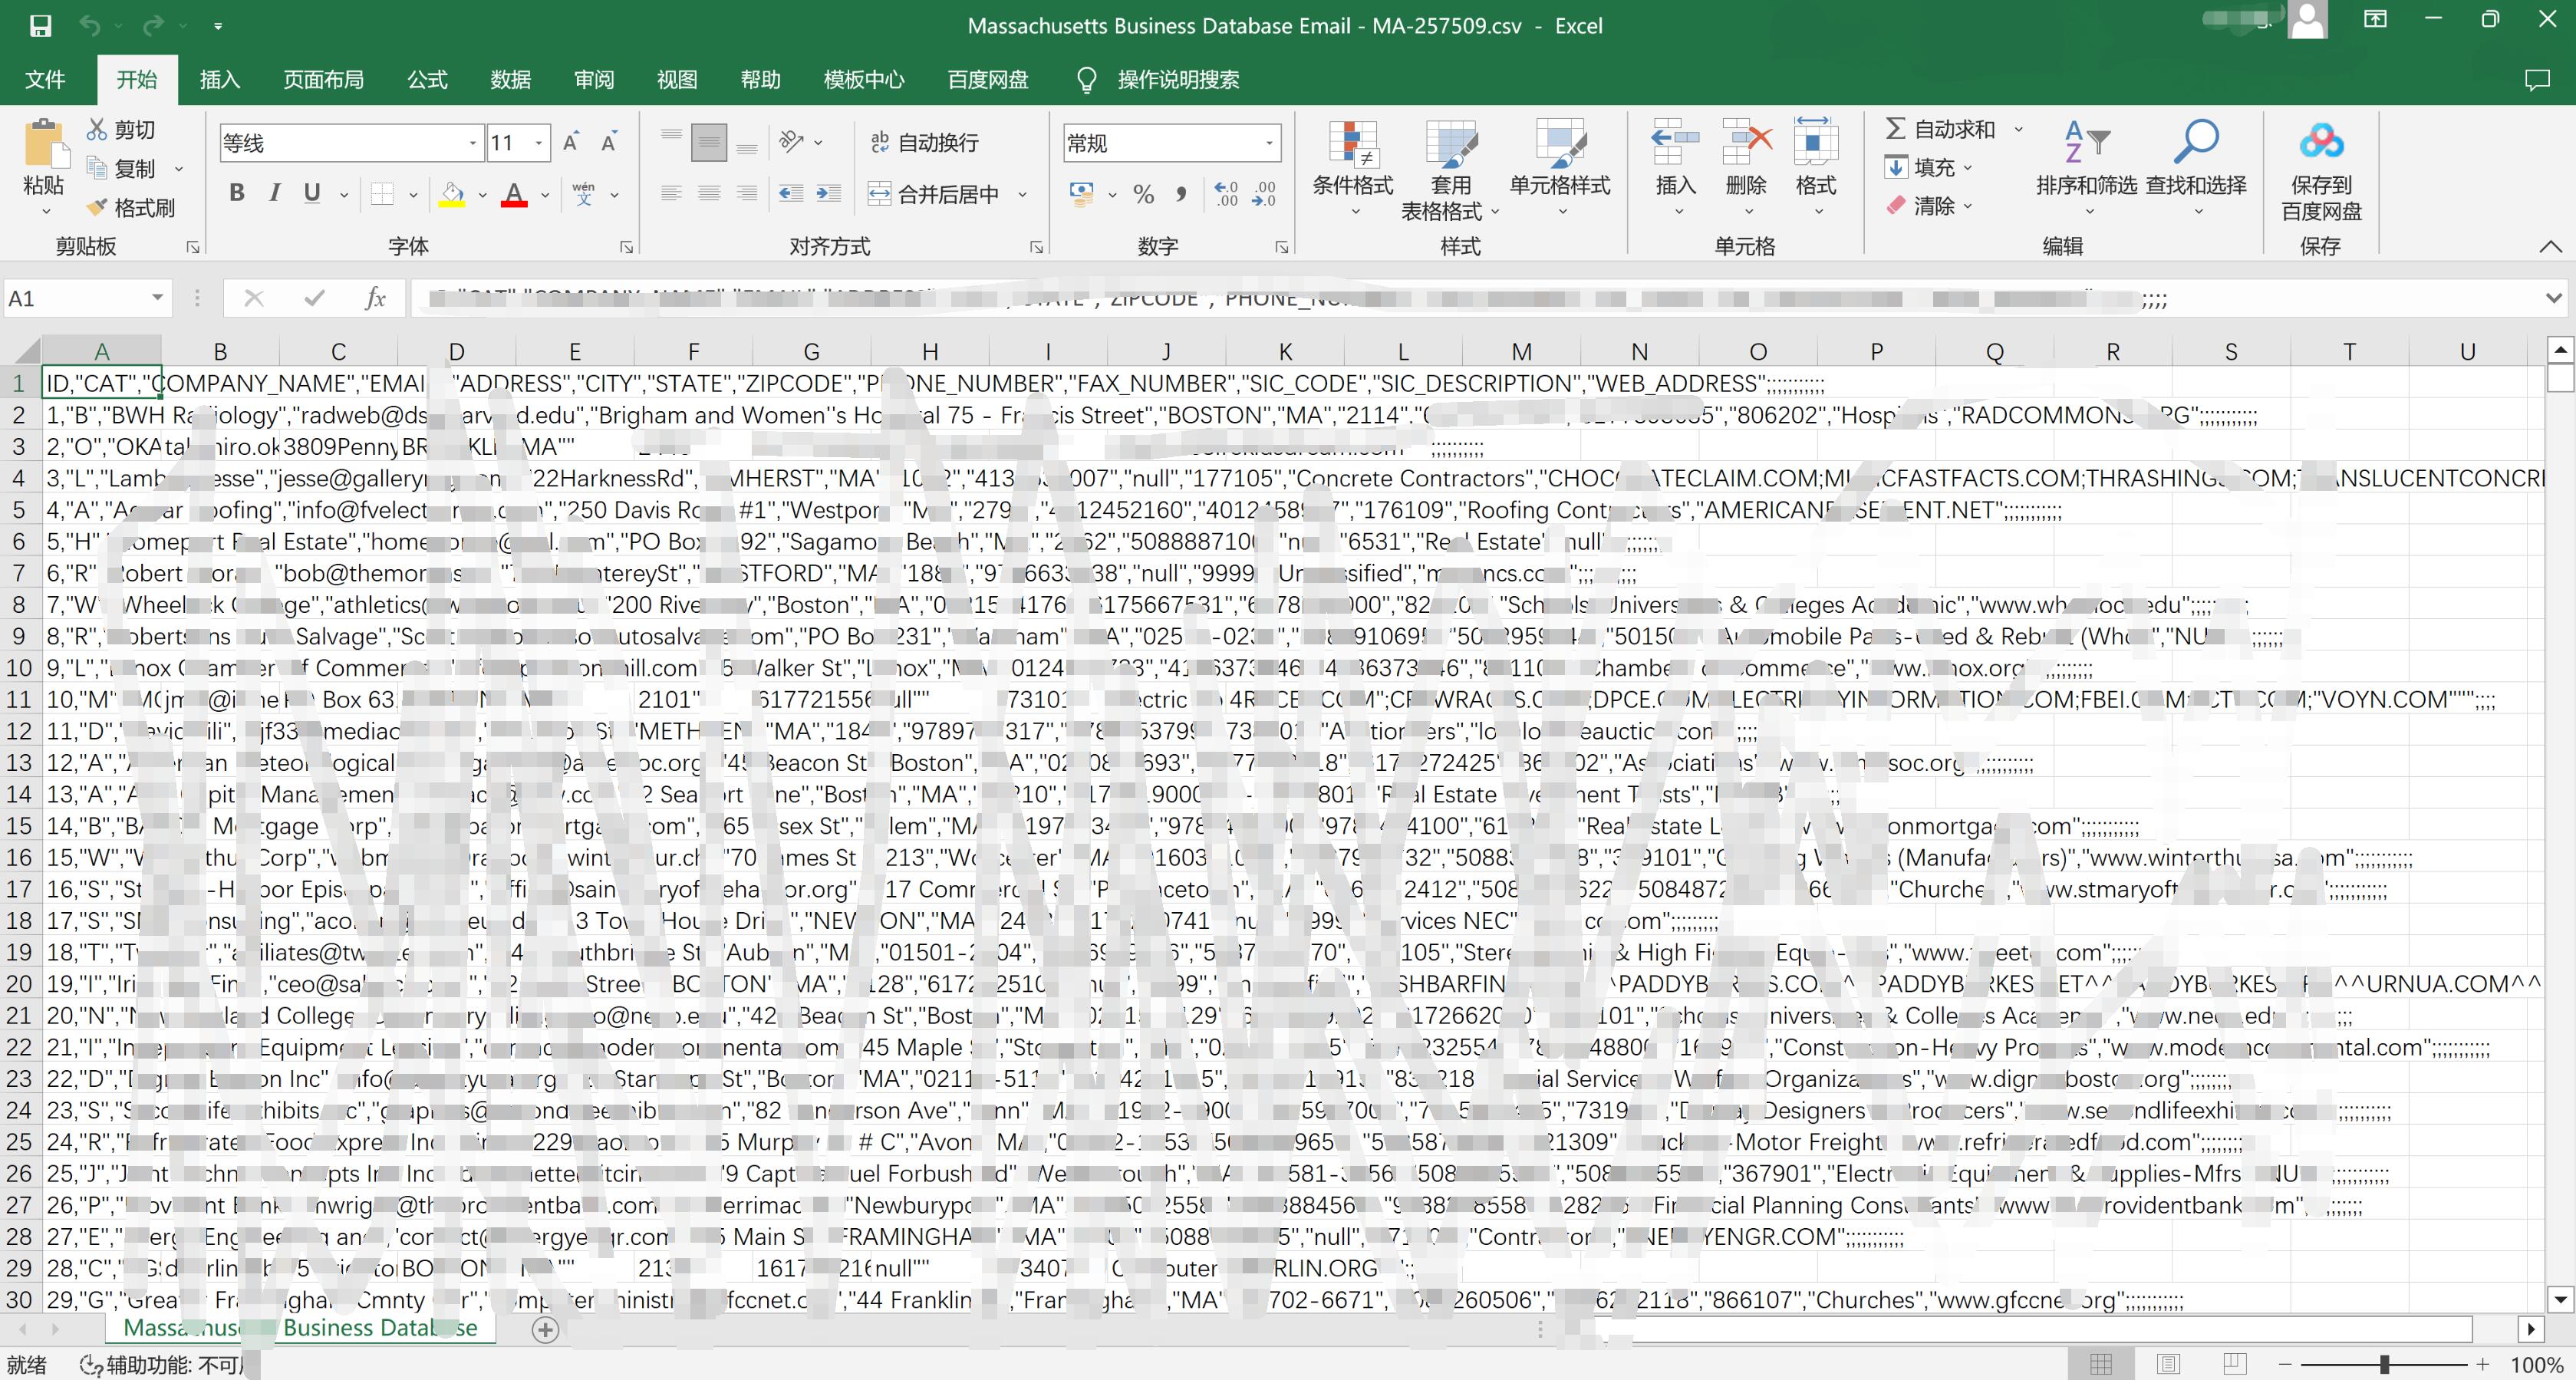The image size is (2576, 1380).
Task: Click the 格式 cell format icon
Action: 1816,143
